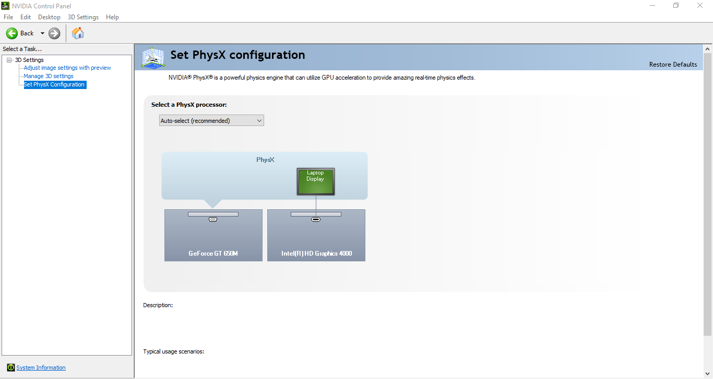Screen dimensions: 713x379
Task: Go to the Home icon
Action: click(x=78, y=33)
